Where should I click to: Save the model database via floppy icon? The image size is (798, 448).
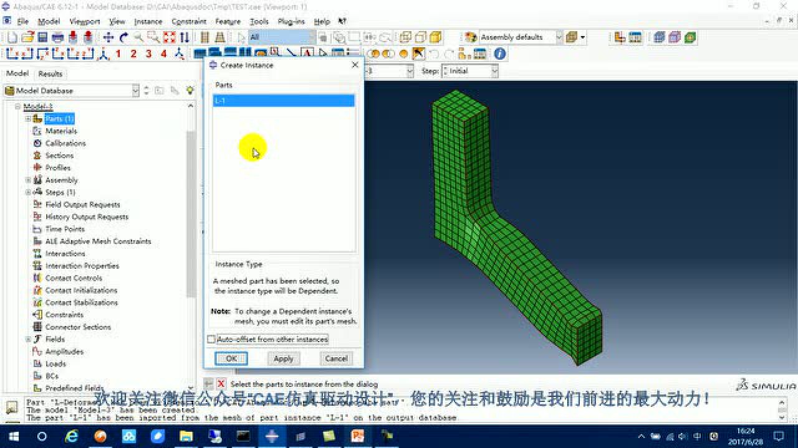point(42,37)
